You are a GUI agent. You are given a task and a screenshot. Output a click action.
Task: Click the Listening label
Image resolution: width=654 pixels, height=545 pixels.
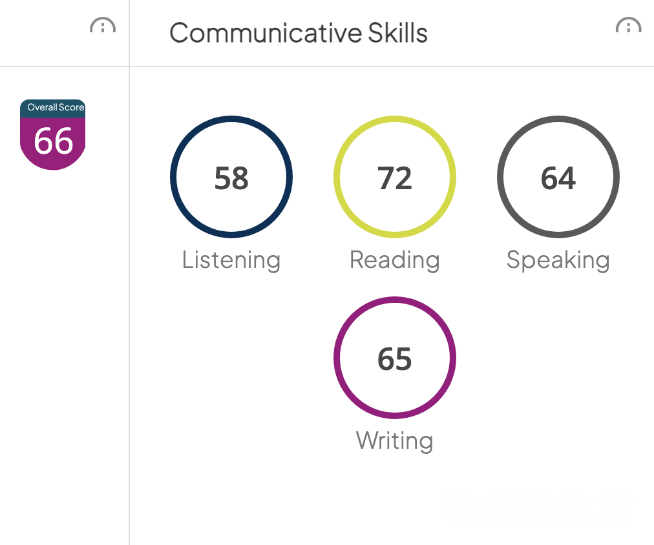point(231,260)
